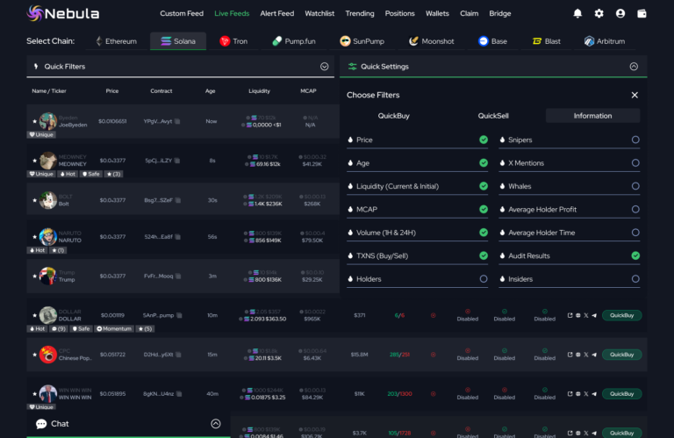The height and width of the screenshot is (438, 674).
Task: Disable the Audit Results filter
Action: (x=635, y=255)
